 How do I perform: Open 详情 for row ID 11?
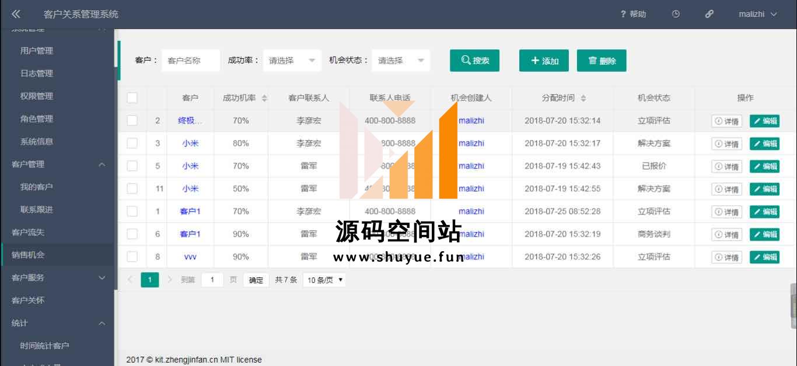pyautogui.click(x=726, y=189)
